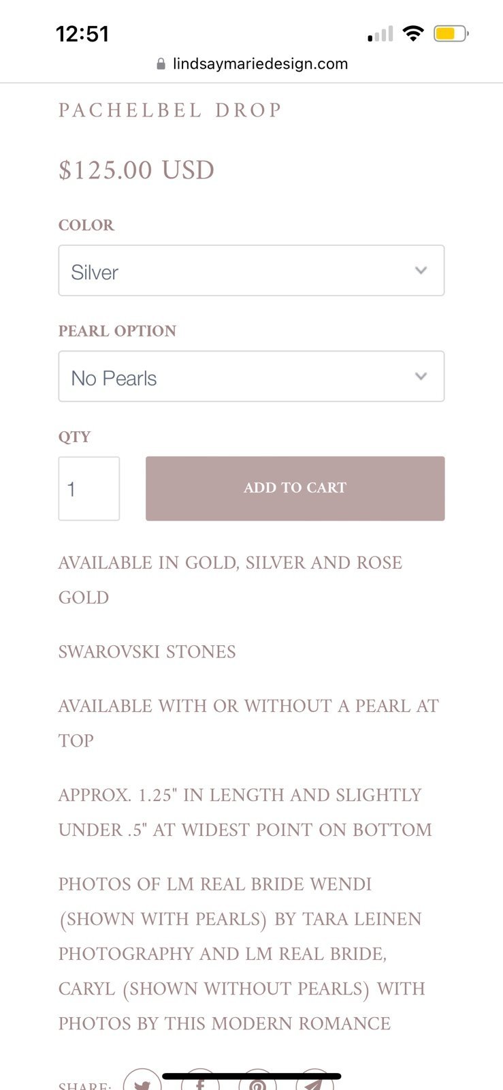
Task: Tap the padlock icon beside the URL
Action: point(161,64)
